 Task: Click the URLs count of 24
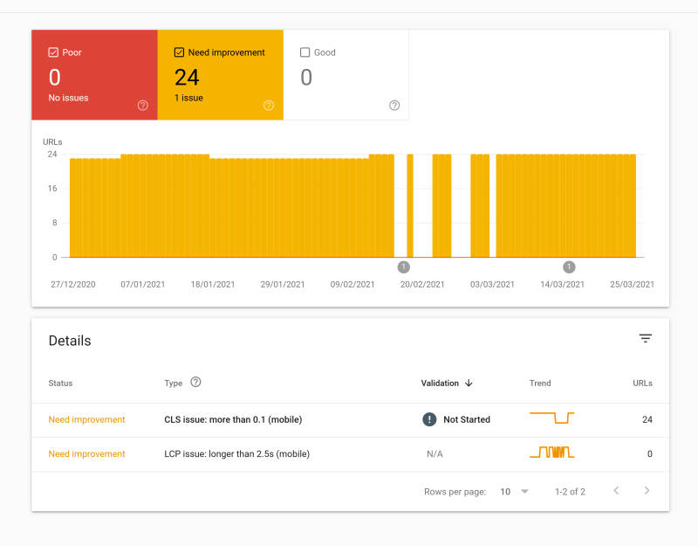point(647,419)
